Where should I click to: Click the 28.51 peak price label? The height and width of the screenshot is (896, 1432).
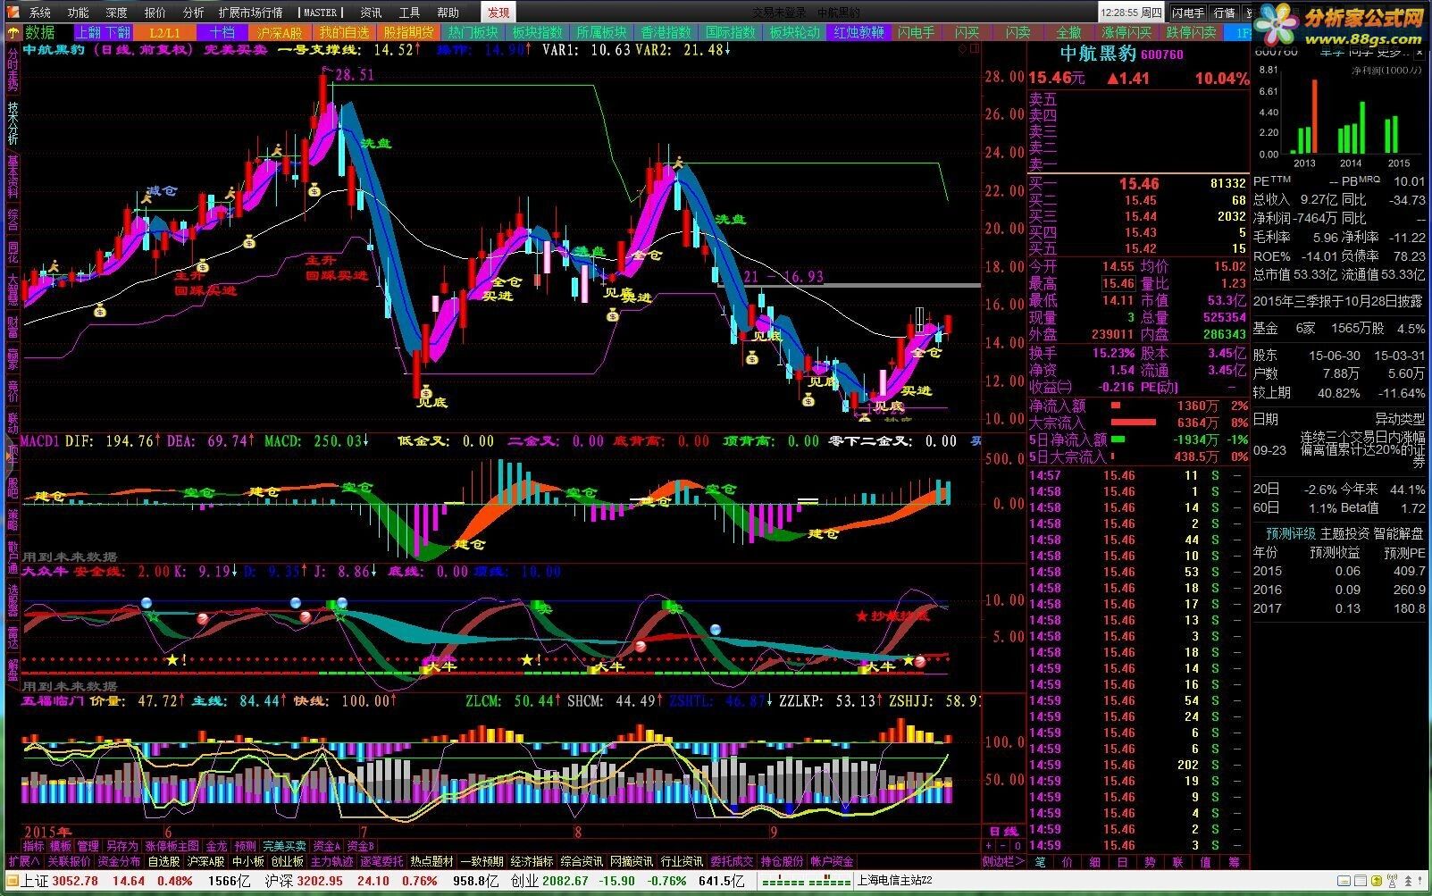pos(355,75)
